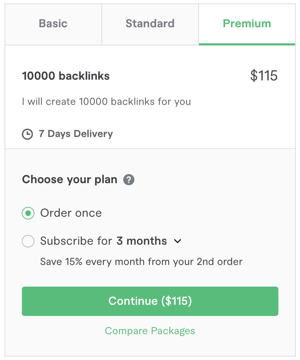
Task: Click the Subscribe for label text
Action: (x=76, y=241)
